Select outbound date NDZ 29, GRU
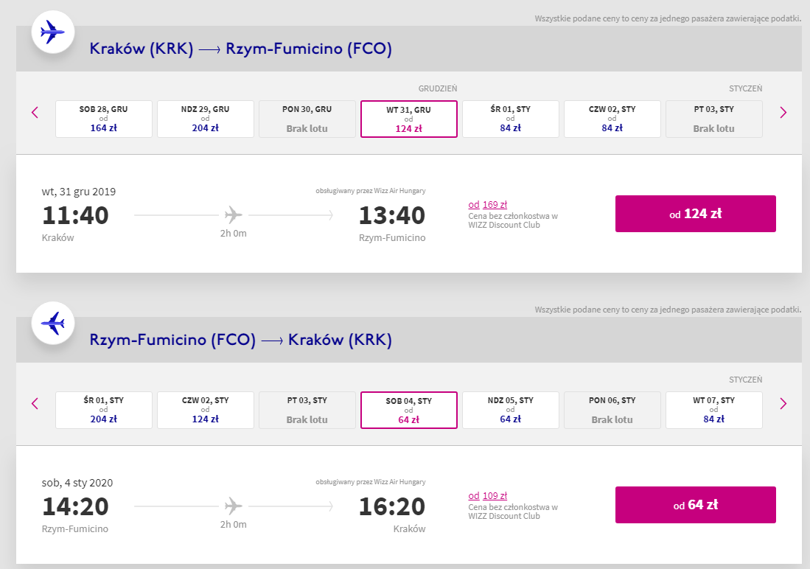Screen dimensions: 810x569 pos(206,119)
